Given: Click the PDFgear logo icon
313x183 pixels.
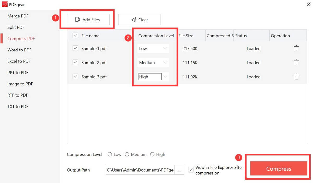Looking at the screenshot, I should point(4,4).
